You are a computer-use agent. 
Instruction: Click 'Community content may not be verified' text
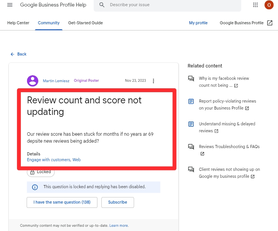64,226
